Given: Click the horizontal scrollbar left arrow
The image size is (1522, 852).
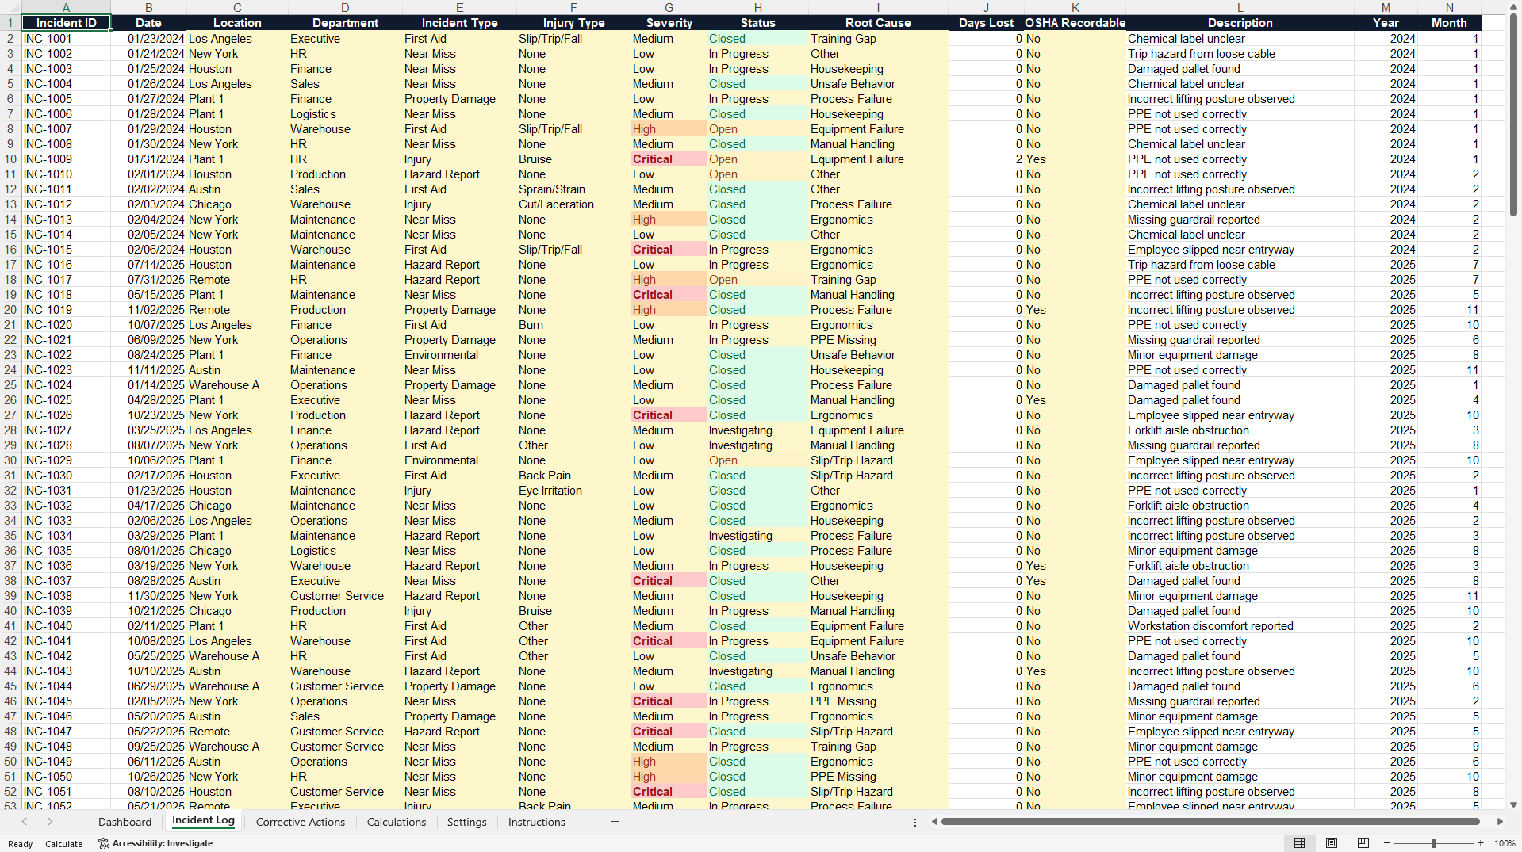Looking at the screenshot, I should [934, 822].
